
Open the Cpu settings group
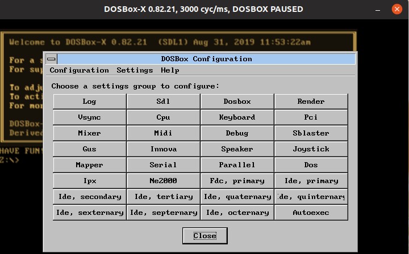163,117
